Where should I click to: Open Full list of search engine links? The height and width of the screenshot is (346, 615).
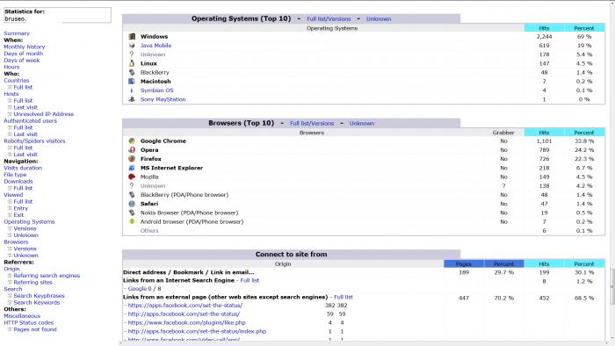pyautogui.click(x=250, y=280)
